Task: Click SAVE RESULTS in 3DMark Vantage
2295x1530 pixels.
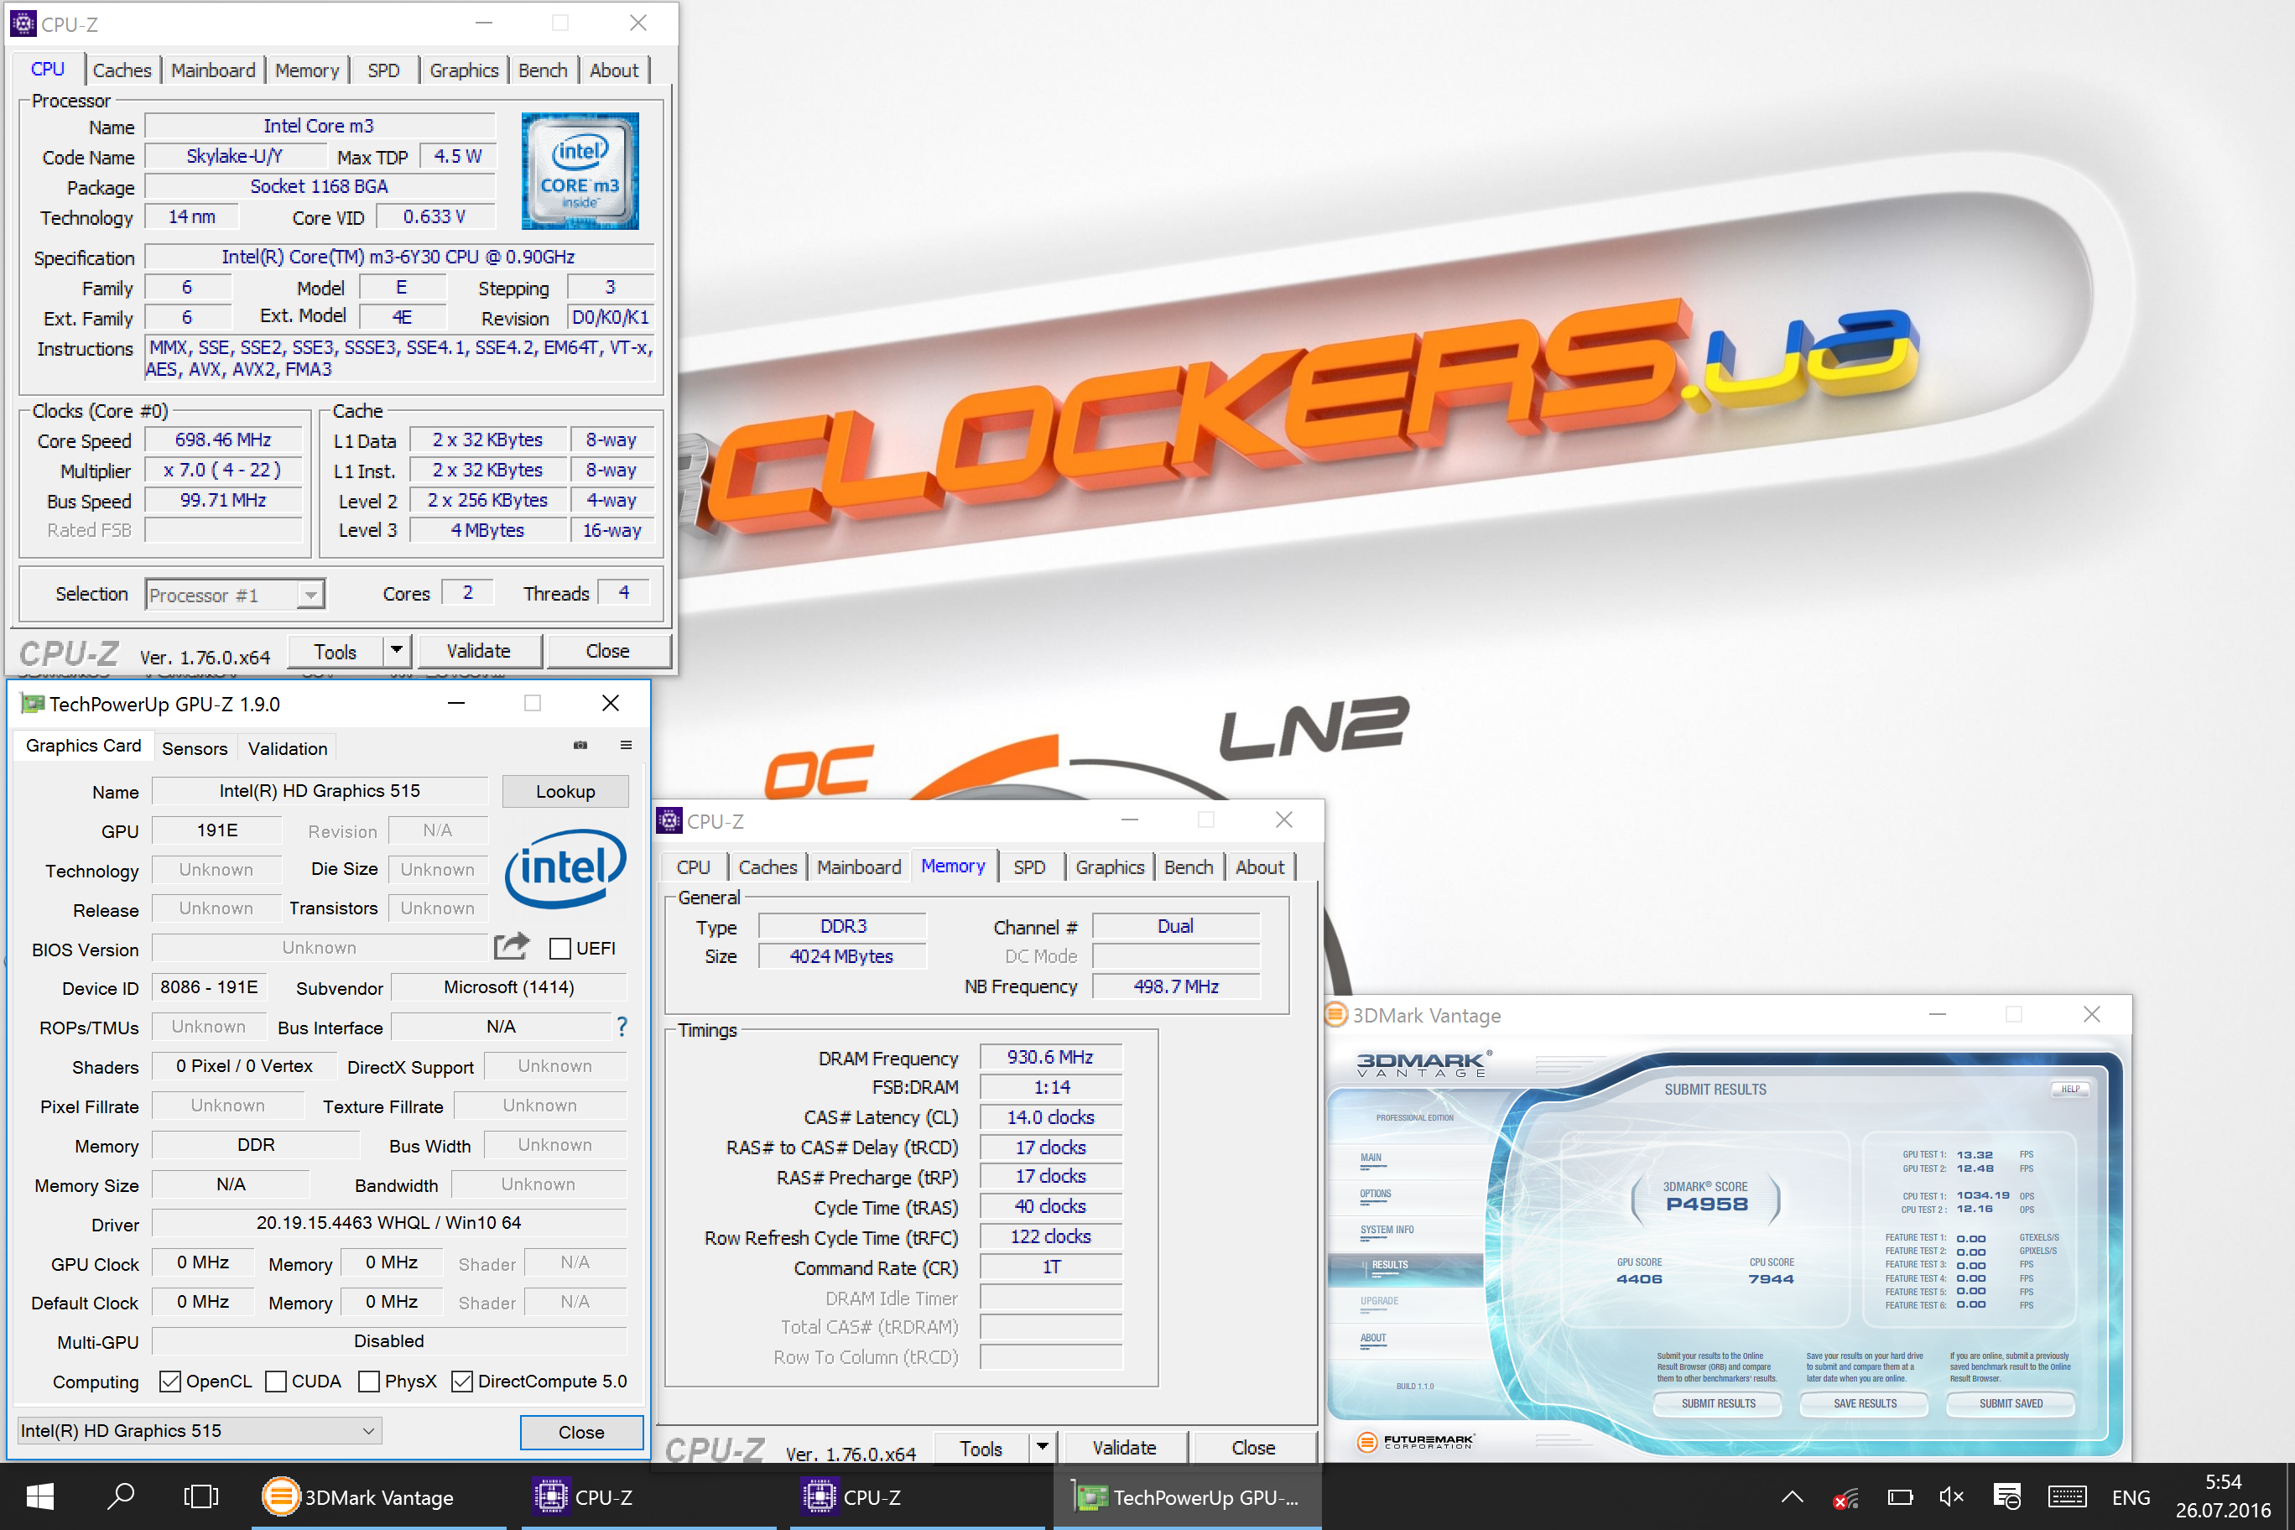Action: (1865, 1403)
